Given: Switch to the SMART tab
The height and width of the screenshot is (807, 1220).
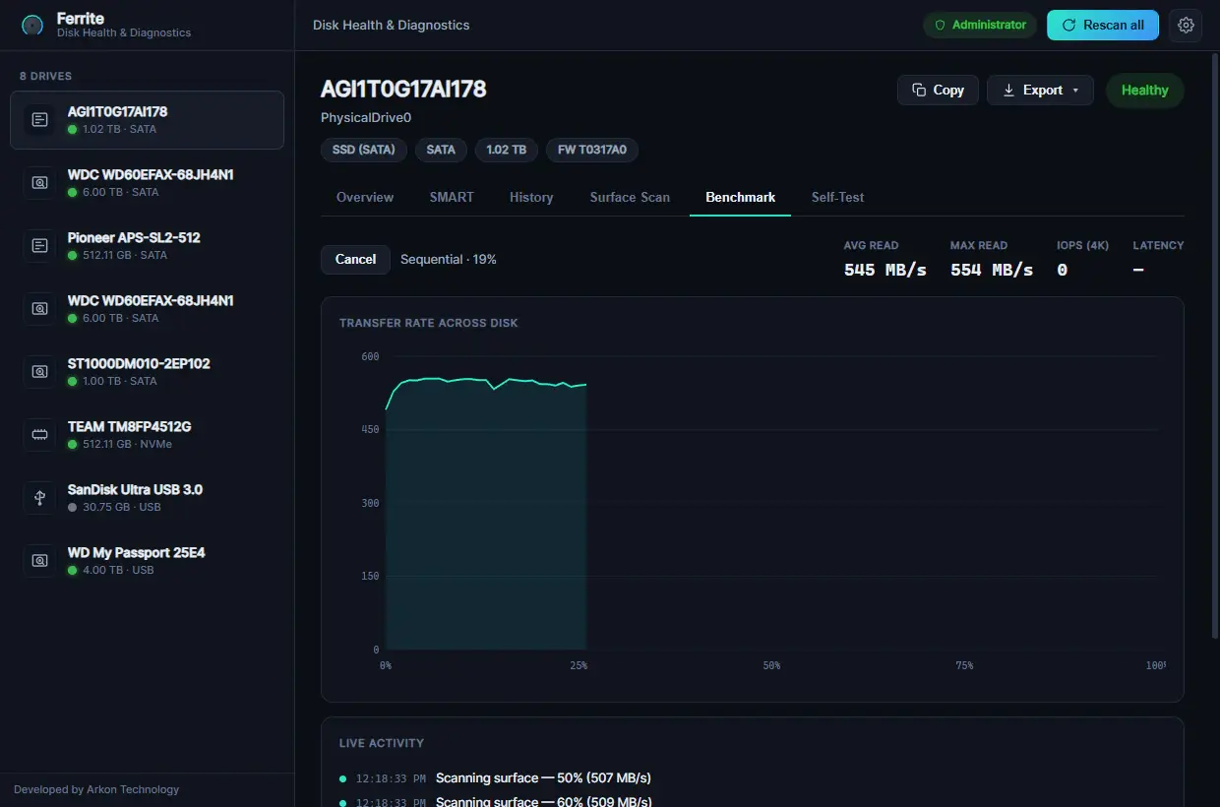Looking at the screenshot, I should coord(452,197).
